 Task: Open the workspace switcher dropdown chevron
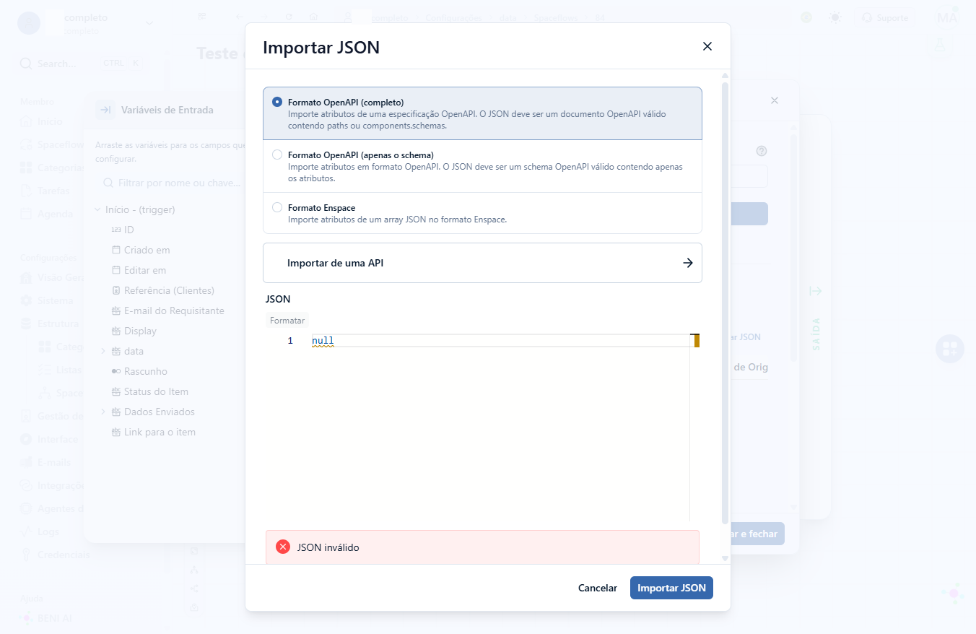(149, 22)
